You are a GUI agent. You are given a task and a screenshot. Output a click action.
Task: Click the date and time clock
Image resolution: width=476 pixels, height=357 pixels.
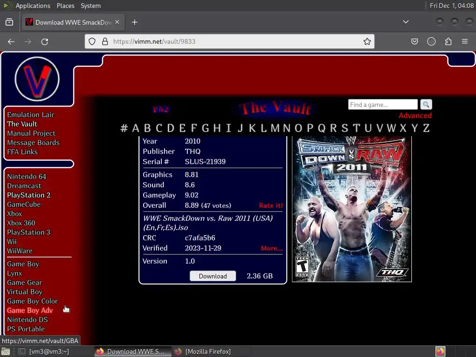tap(452, 6)
